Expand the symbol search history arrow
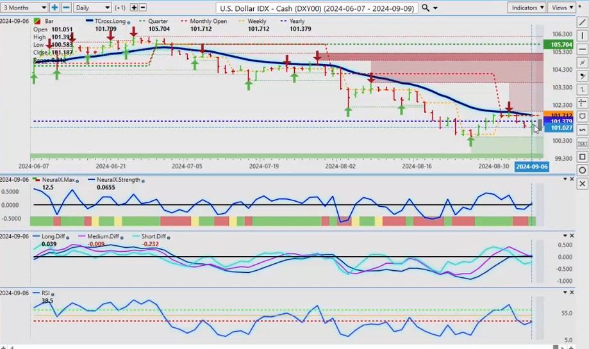This screenshot has height=349, width=589. point(436,8)
